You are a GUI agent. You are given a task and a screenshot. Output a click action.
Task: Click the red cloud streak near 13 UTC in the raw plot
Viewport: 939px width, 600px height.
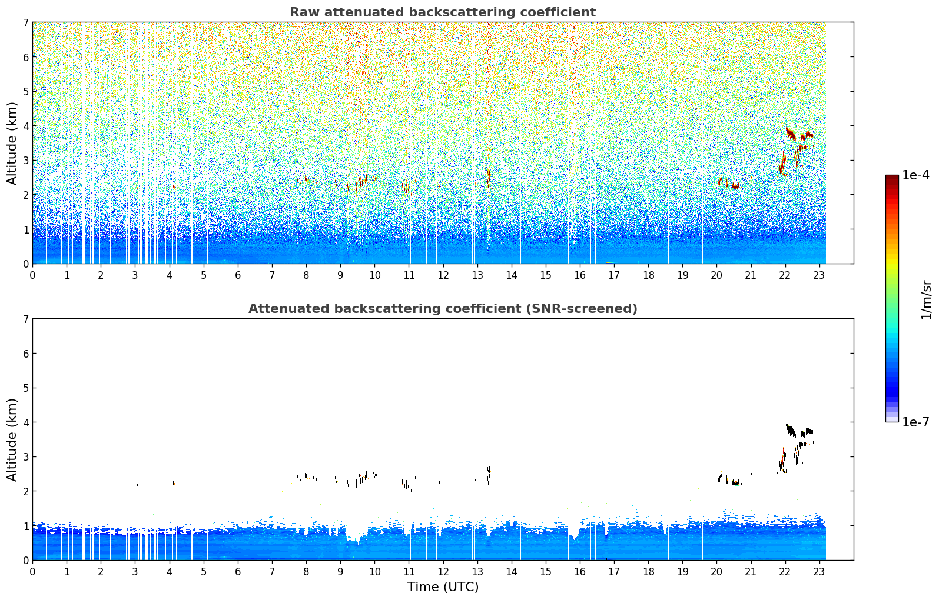(489, 175)
